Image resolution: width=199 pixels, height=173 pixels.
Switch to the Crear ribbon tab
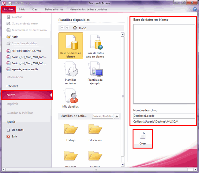coord(35,9)
